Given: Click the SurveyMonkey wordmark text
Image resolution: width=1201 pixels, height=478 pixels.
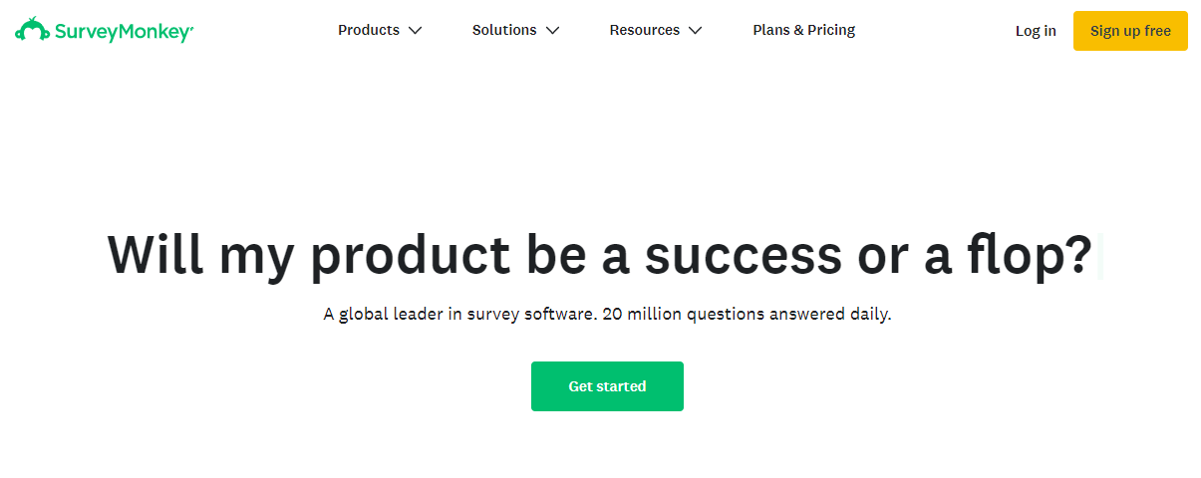Looking at the screenshot, I should pos(124,32).
